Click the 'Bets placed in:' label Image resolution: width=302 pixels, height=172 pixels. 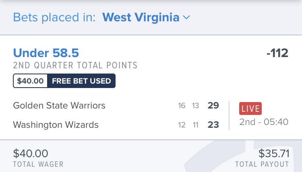click(x=54, y=17)
